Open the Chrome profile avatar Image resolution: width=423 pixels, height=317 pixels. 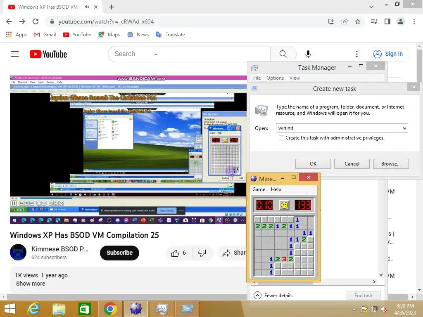tap(401, 21)
